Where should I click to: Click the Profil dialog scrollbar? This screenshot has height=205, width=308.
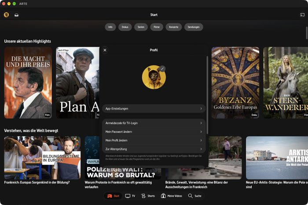[x=207, y=95]
